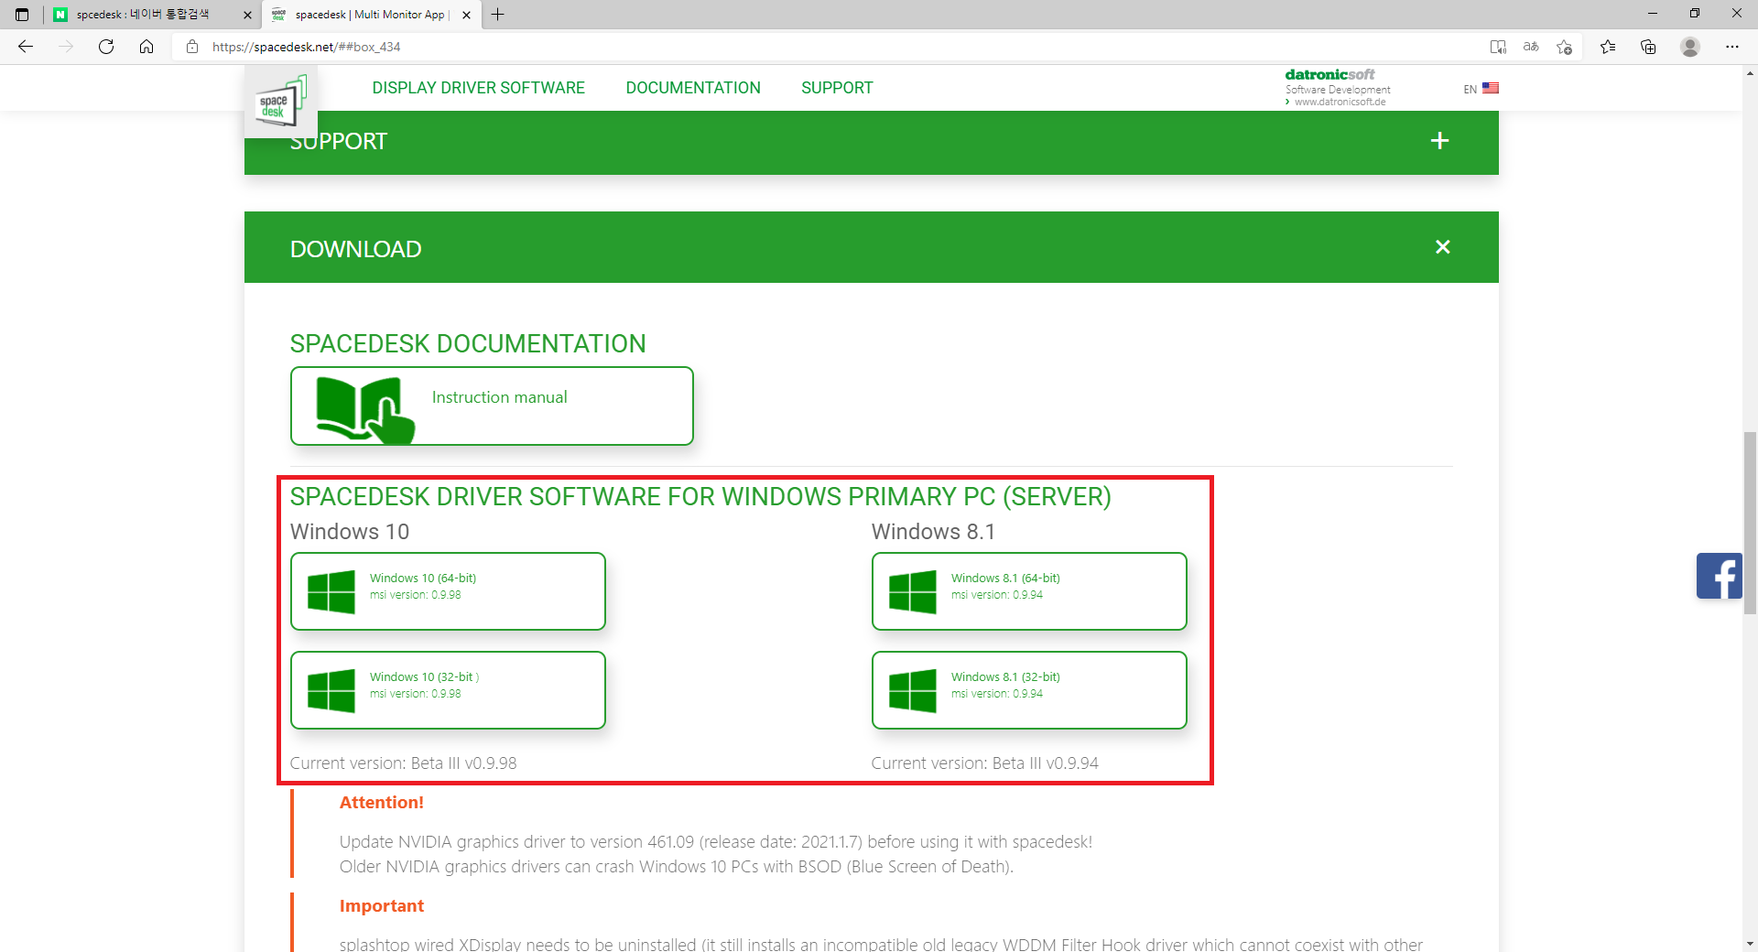
Task: Click the translate page icon
Action: [x=1531, y=47]
